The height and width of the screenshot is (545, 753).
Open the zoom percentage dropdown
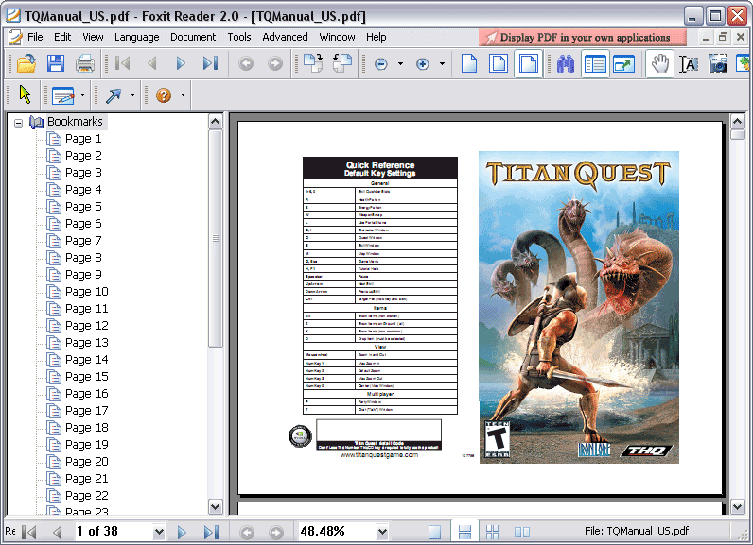(382, 532)
